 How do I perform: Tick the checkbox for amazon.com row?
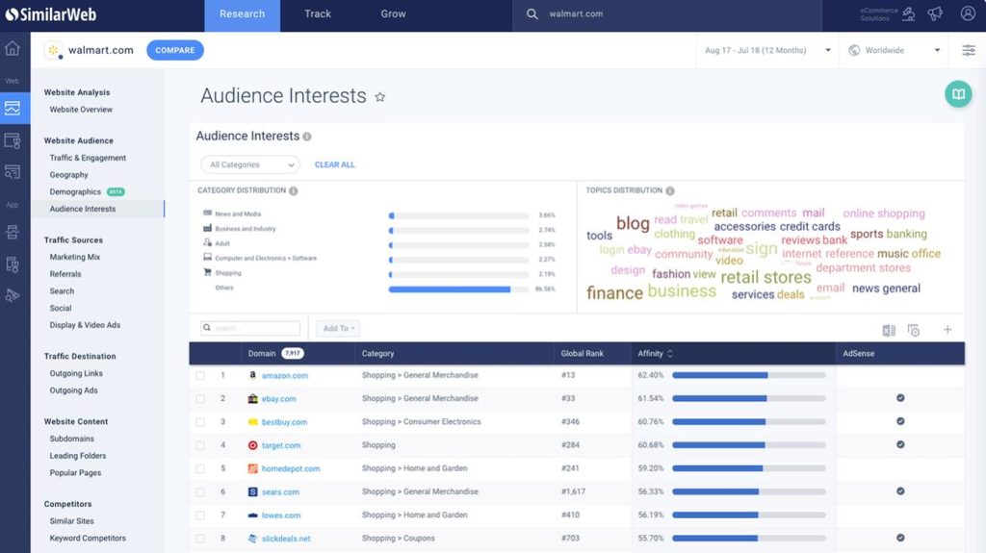[200, 376]
